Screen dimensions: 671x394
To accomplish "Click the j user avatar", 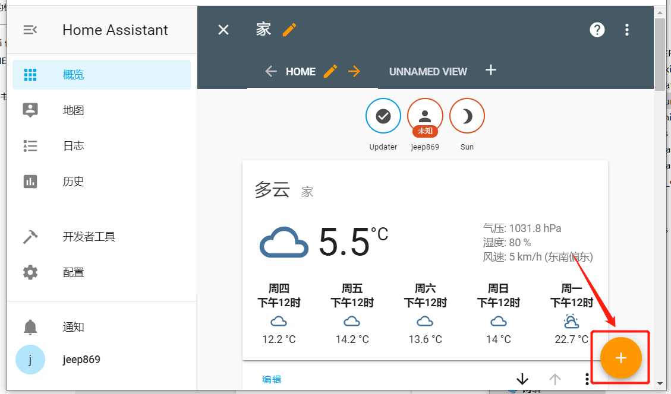I will (x=30, y=360).
